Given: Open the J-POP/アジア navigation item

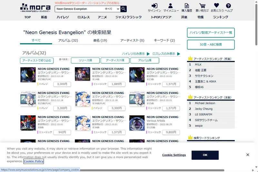Looking at the screenshot, I should [x=161, y=17].
